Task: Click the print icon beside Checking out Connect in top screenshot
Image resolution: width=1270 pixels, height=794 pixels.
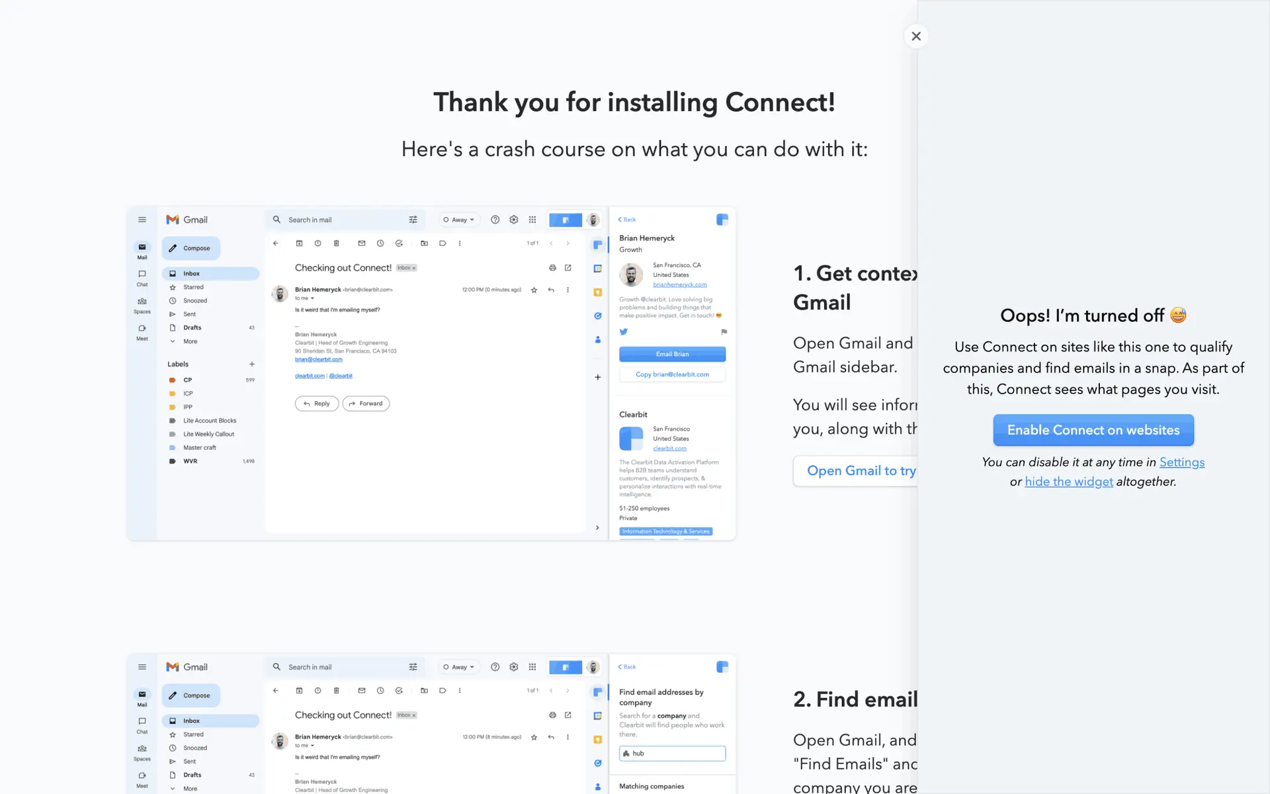Action: click(552, 268)
